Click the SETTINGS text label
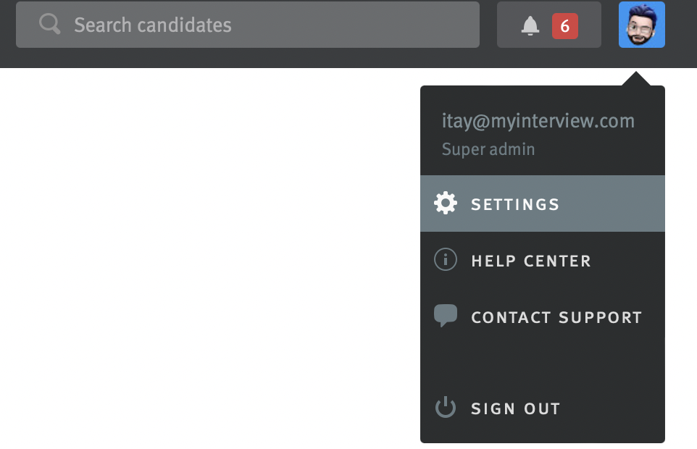Image resolution: width=697 pixels, height=449 pixels. 515,204
